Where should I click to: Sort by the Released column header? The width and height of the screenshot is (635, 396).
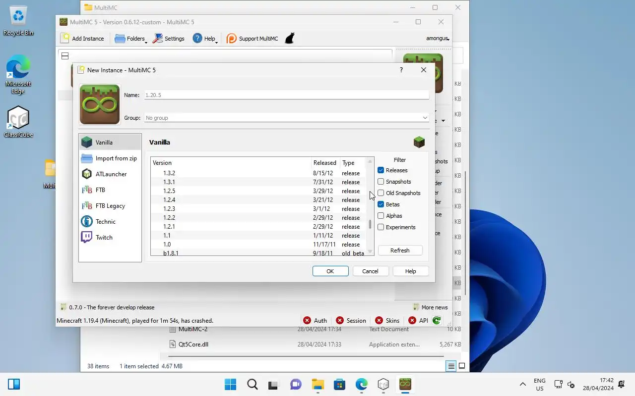point(325,162)
